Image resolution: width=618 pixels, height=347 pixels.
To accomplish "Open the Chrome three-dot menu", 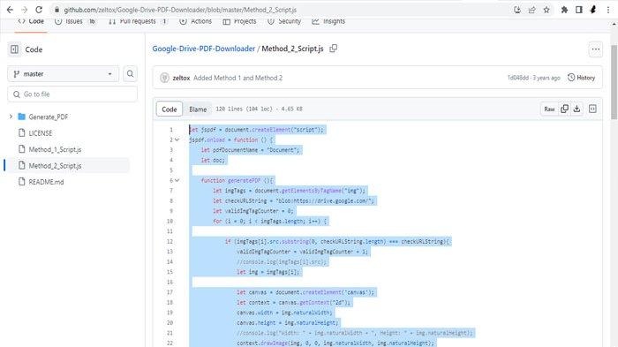I will point(608,10).
